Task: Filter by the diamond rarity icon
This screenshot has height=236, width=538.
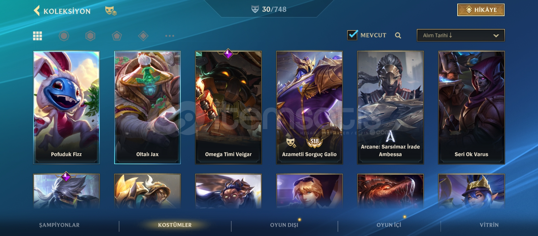Action: (143, 36)
